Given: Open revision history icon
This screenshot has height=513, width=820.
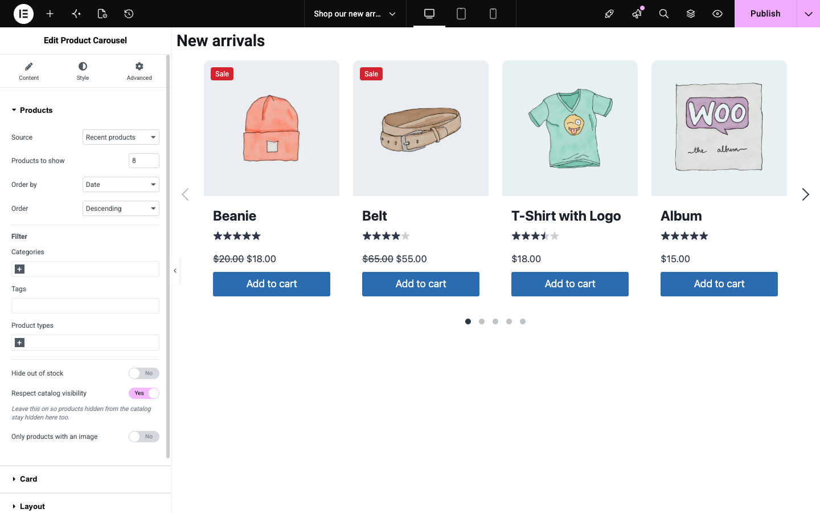Looking at the screenshot, I should pos(129,14).
